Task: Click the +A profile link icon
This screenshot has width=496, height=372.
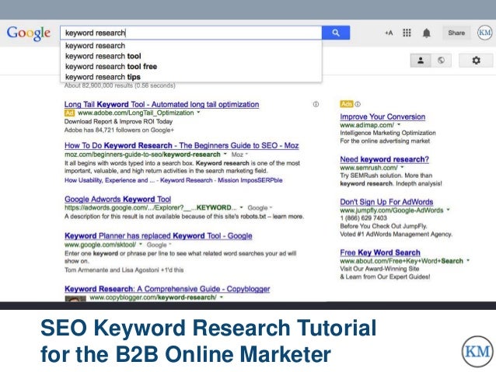Action: point(389,33)
